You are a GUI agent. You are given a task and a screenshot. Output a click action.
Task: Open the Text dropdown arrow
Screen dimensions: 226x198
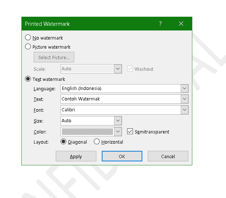click(x=185, y=99)
